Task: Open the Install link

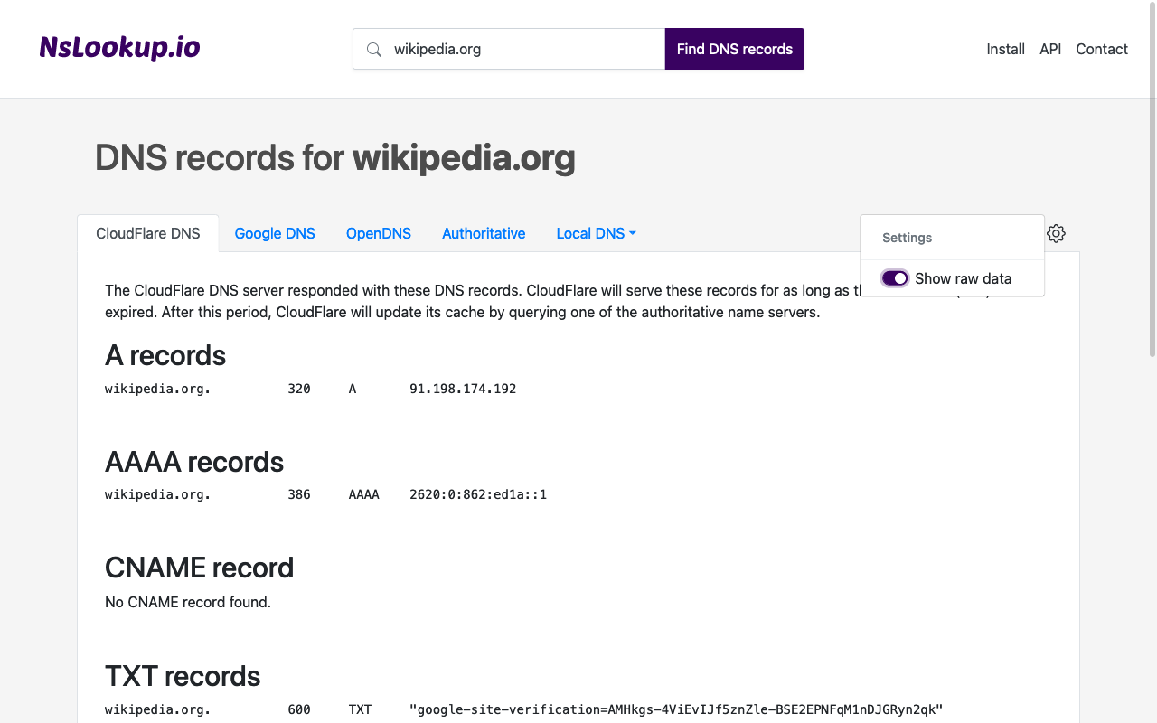Action: pyautogui.click(x=1005, y=49)
